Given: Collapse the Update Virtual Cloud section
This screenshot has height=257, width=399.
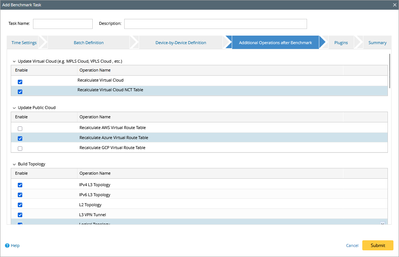Looking at the screenshot, I should click(x=14, y=61).
